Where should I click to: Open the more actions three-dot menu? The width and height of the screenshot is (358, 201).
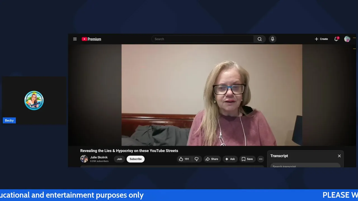(x=261, y=159)
